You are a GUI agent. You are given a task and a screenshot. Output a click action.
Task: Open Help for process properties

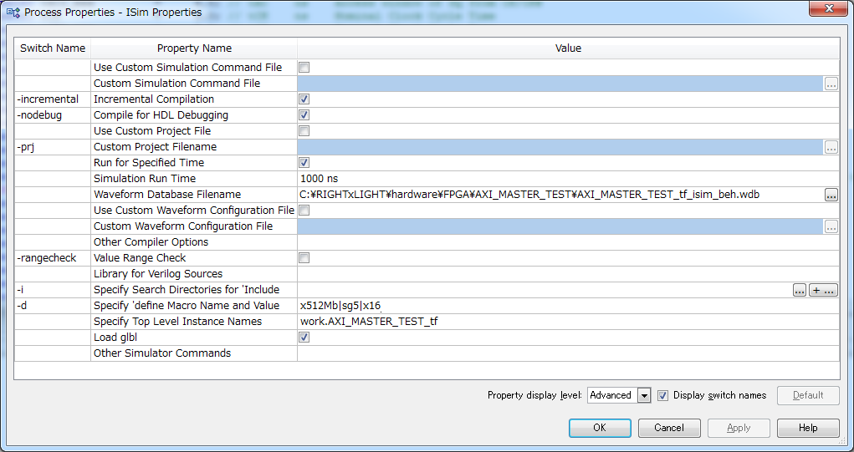[x=808, y=428]
